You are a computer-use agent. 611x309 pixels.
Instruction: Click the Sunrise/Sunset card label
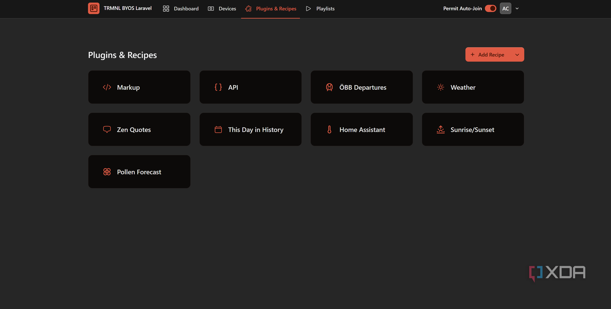pyautogui.click(x=473, y=130)
